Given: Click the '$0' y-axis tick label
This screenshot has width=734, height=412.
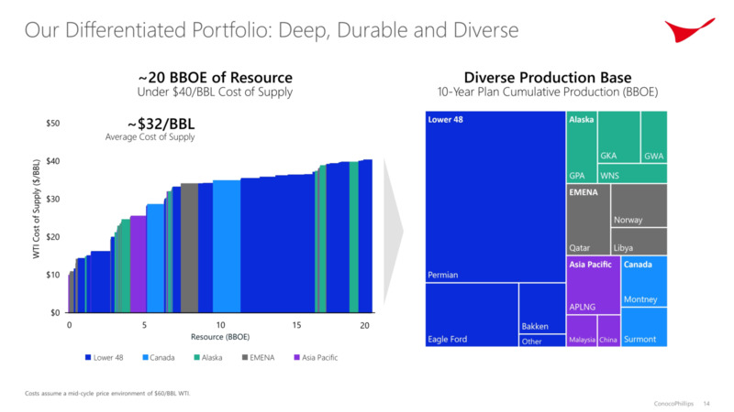Looking at the screenshot, I should pyautogui.click(x=55, y=312).
